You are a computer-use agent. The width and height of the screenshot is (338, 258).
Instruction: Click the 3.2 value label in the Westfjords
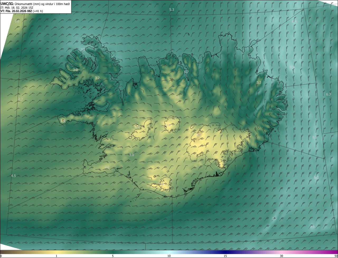coord(97,78)
